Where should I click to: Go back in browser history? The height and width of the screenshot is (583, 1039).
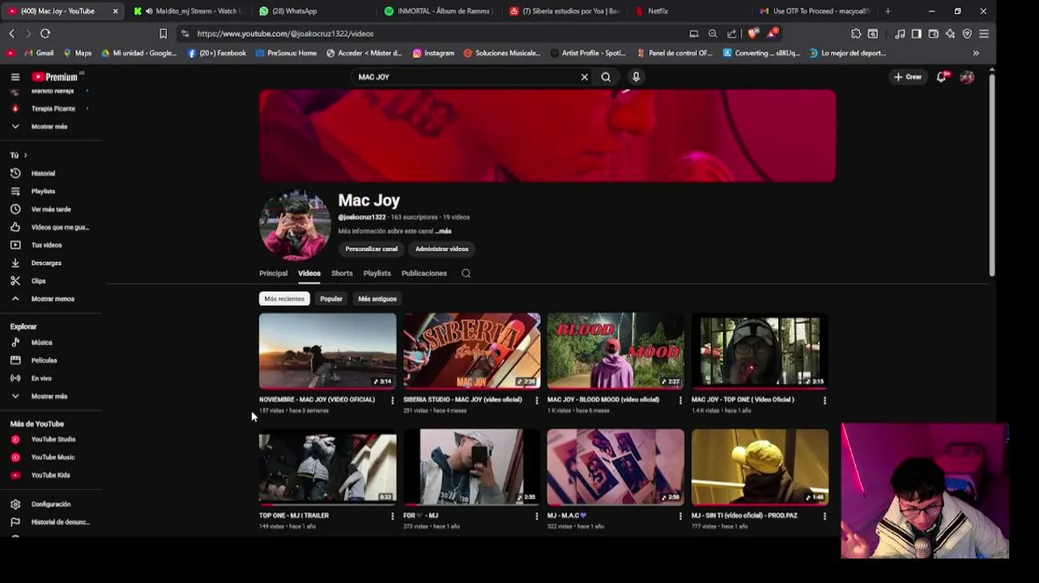(11, 33)
